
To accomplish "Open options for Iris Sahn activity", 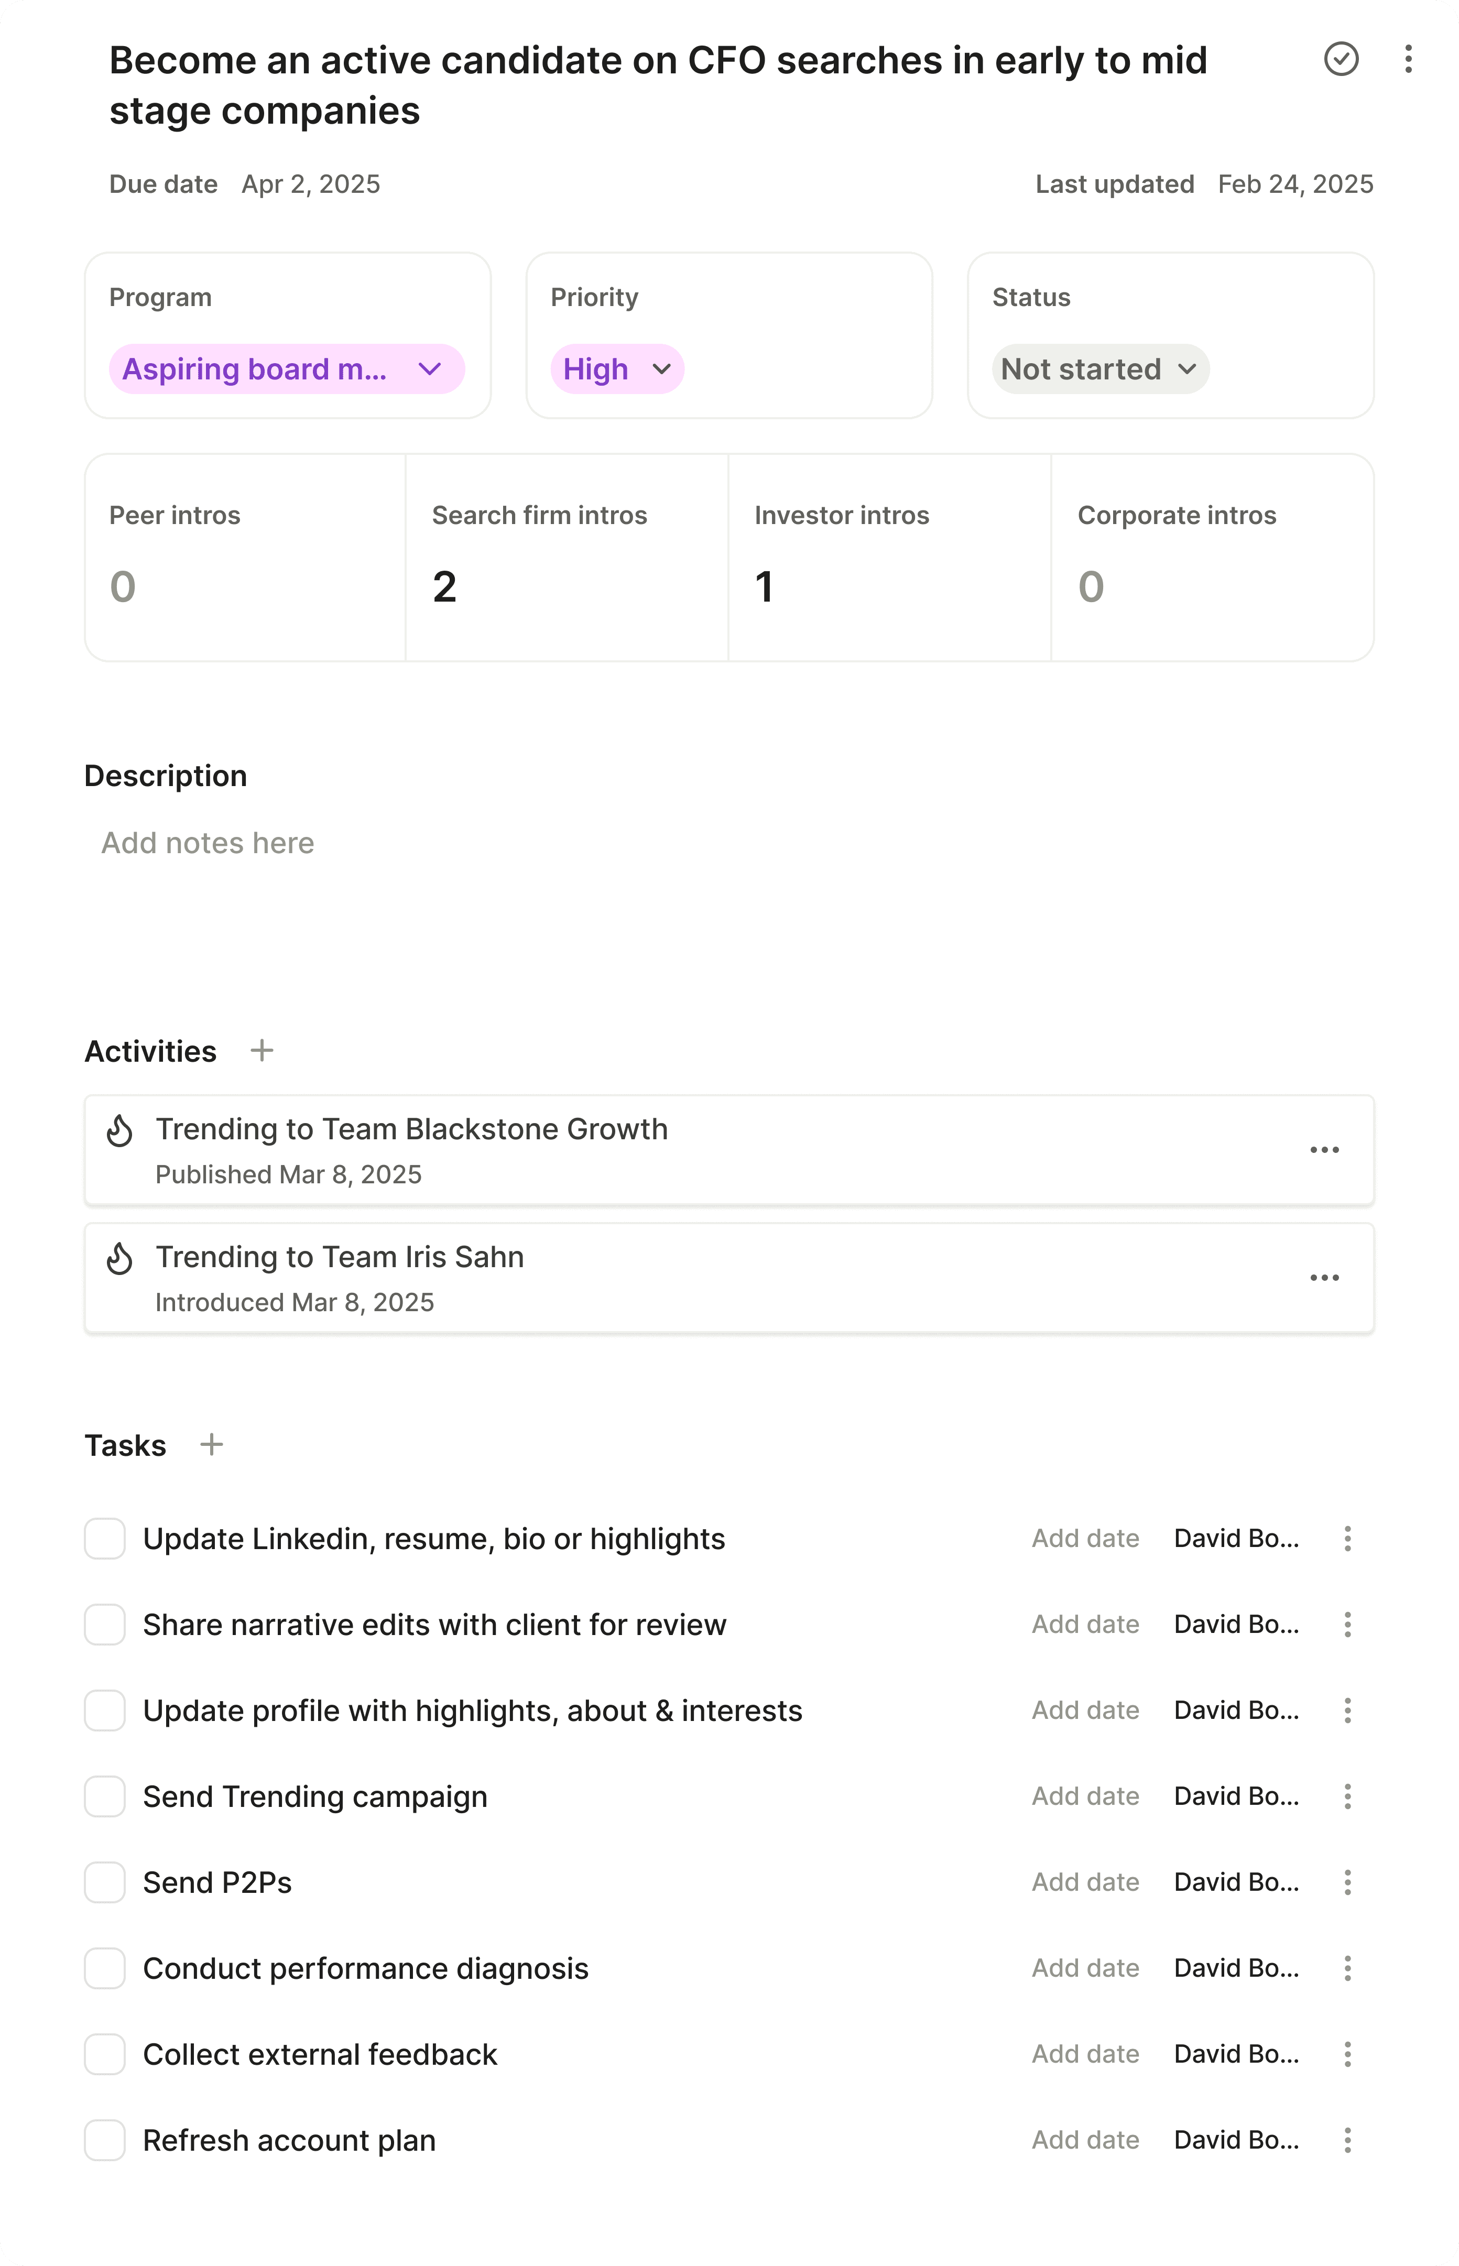I will tap(1323, 1278).
